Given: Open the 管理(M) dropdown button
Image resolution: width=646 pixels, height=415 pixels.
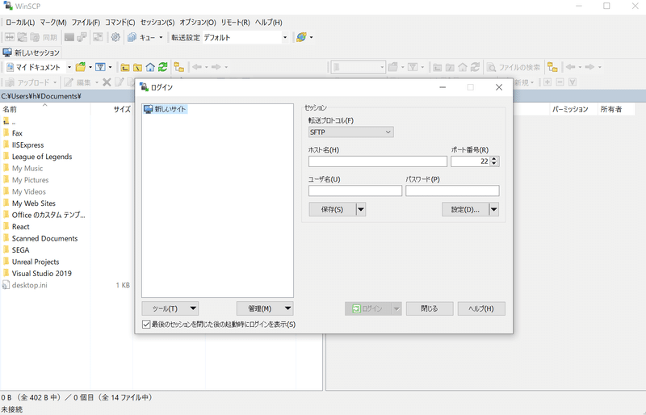Looking at the screenshot, I should click(265, 308).
